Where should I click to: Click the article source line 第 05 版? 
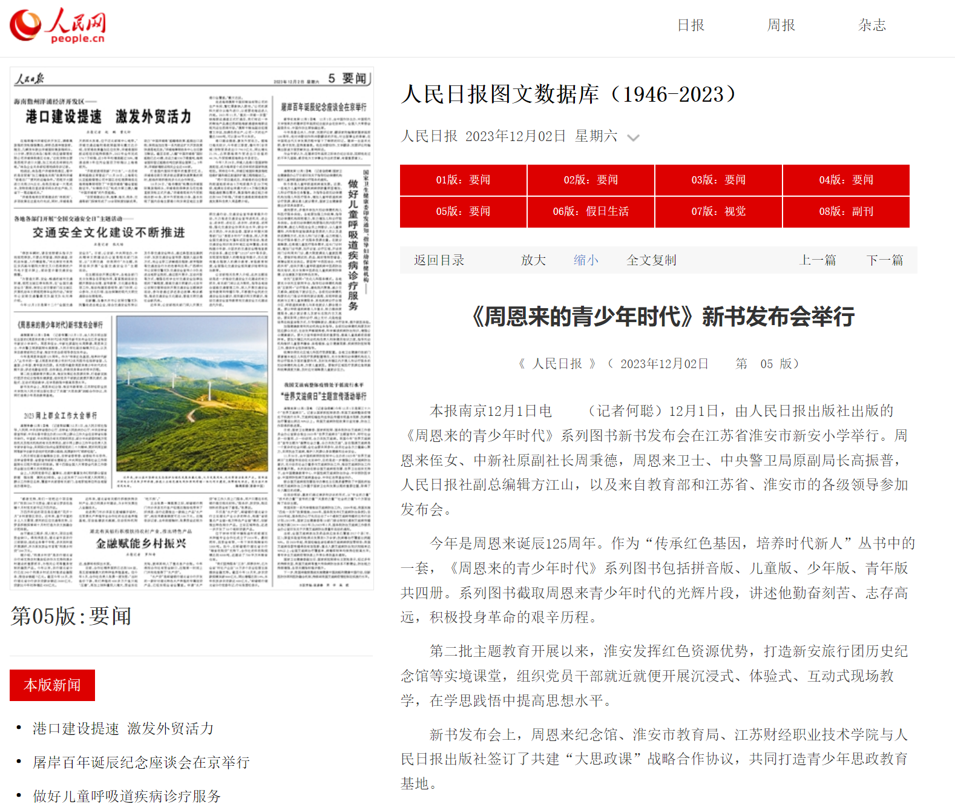point(767,364)
